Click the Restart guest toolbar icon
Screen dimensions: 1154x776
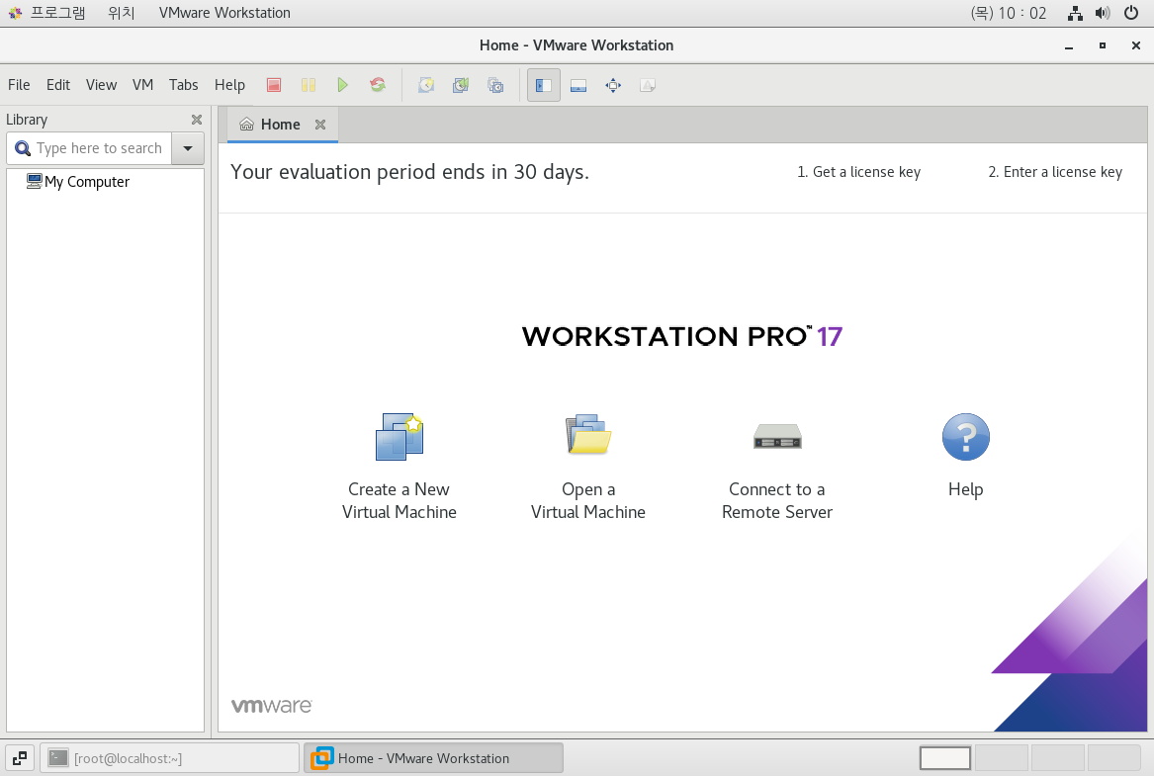378,85
